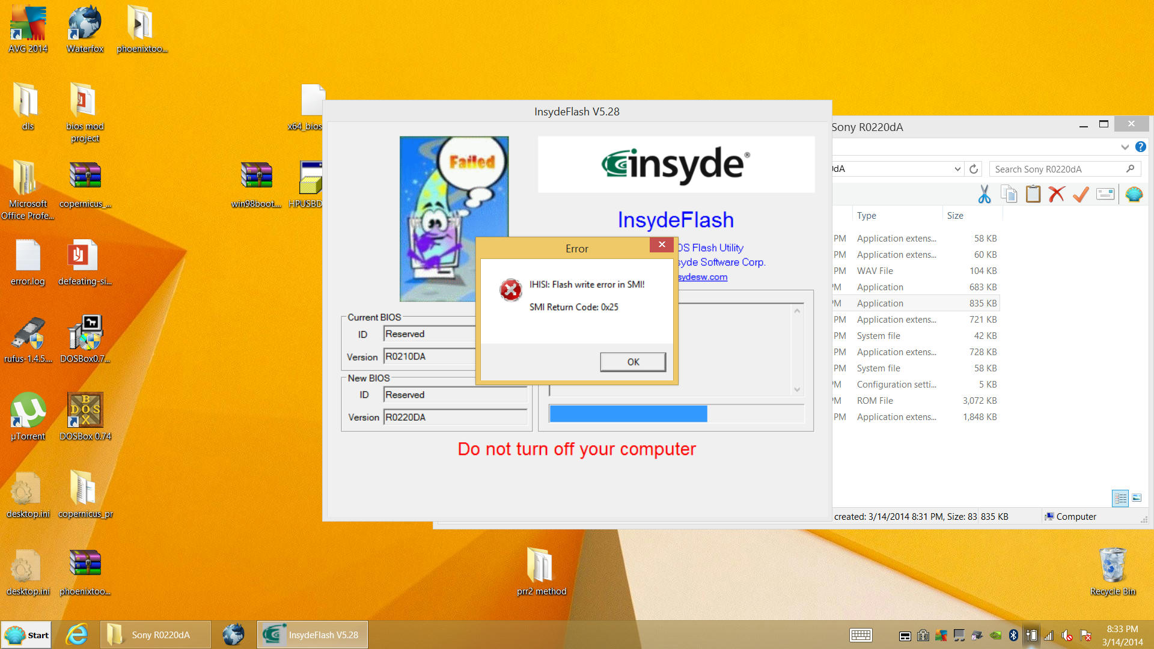The height and width of the screenshot is (649, 1154).
Task: Open the address bar history dropdown
Action: click(957, 169)
